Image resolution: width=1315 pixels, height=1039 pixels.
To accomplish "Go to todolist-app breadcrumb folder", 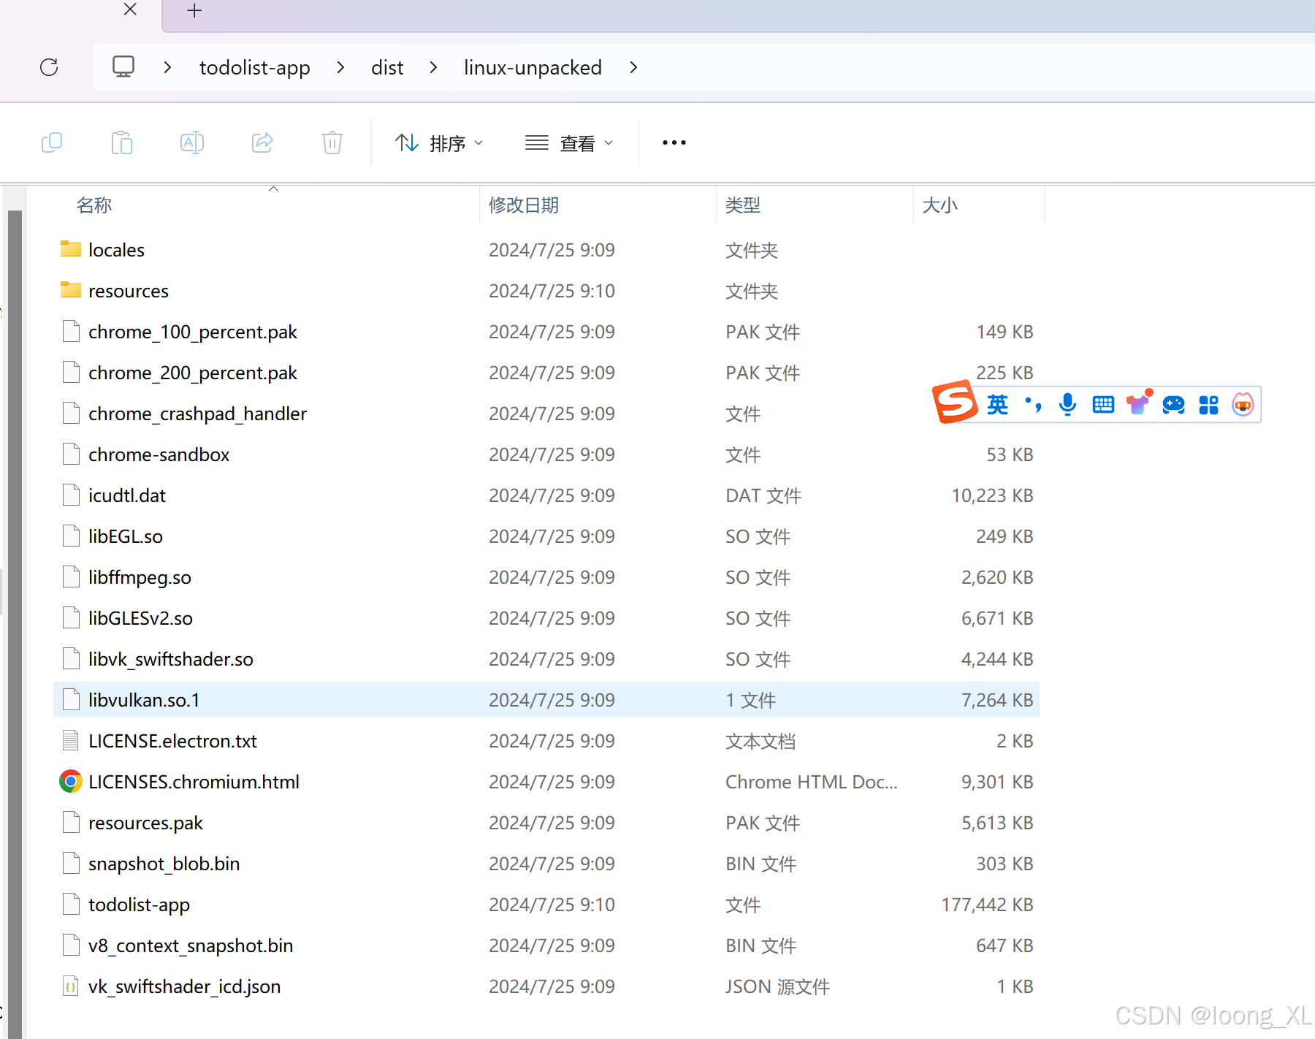I will pyautogui.click(x=254, y=67).
